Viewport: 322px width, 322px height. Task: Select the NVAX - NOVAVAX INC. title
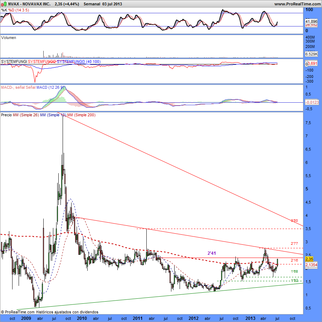30,4
